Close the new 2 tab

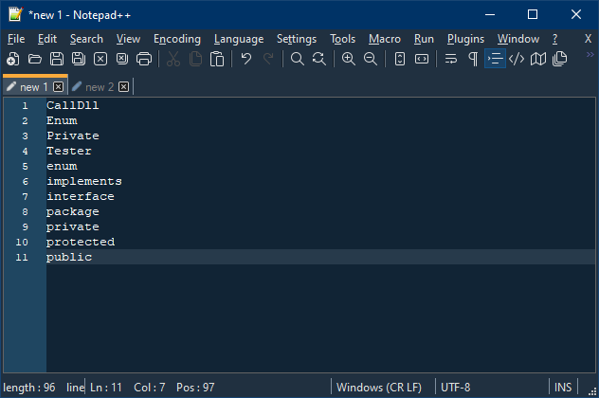click(123, 87)
